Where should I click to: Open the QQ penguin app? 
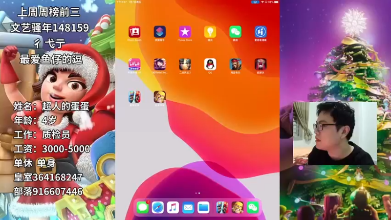[x=210, y=65]
